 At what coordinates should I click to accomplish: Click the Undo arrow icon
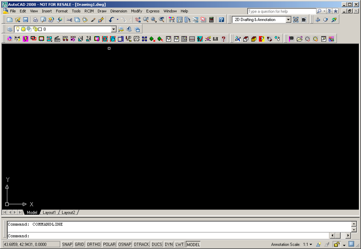click(x=111, y=20)
